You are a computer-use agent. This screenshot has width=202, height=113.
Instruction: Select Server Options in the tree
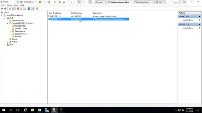click(18, 20)
